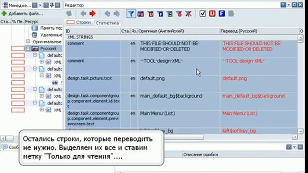Select the str item in the tree

pyautogui.click(x=55, y=83)
